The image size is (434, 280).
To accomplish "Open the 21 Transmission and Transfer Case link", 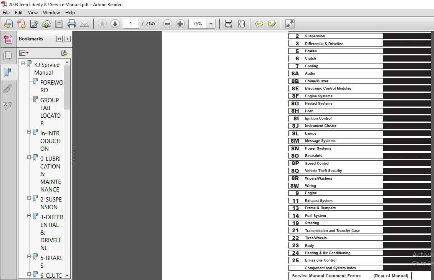I will point(336,231).
